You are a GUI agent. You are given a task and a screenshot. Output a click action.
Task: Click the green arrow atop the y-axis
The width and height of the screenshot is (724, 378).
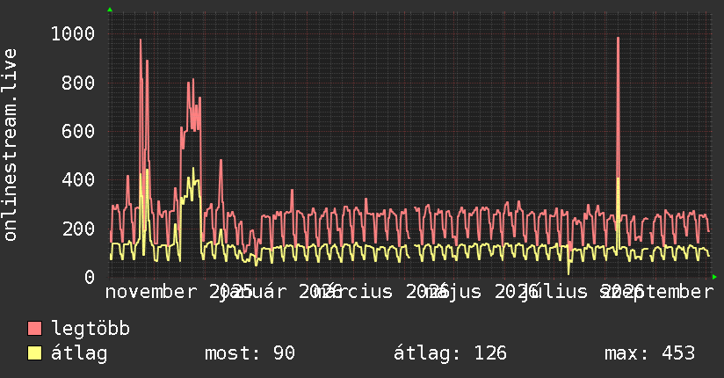tap(110, 10)
